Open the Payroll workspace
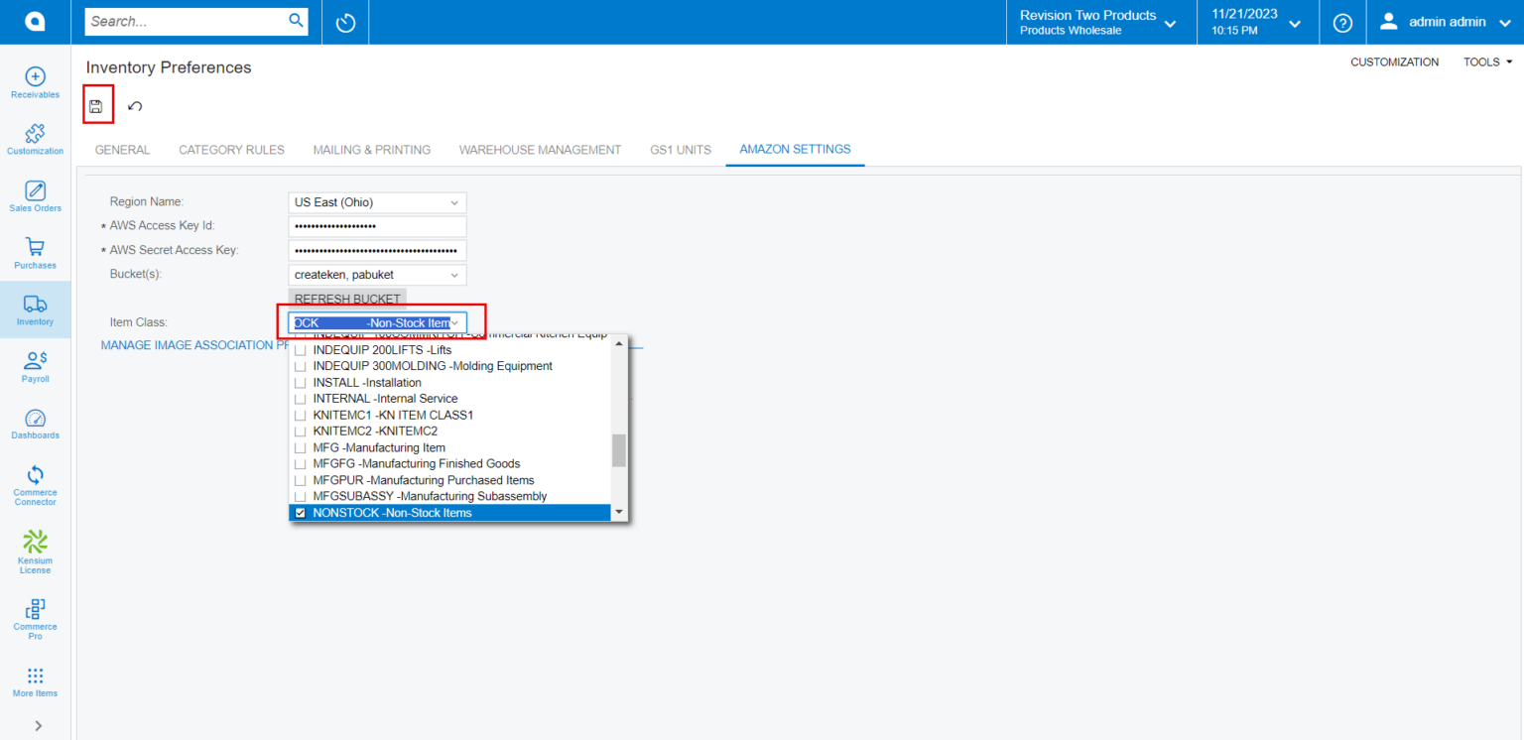Viewport: 1524px width, 740px height. tap(35, 366)
